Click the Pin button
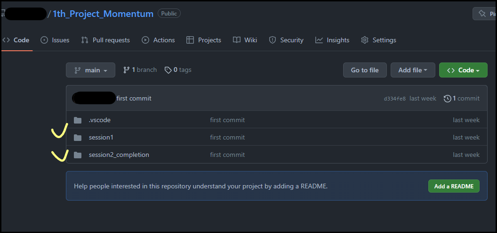 point(485,14)
